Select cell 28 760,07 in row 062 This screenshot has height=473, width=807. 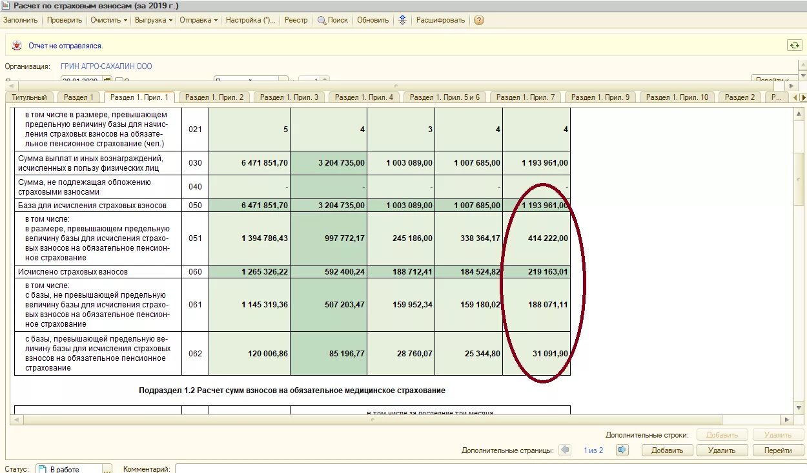click(401, 354)
